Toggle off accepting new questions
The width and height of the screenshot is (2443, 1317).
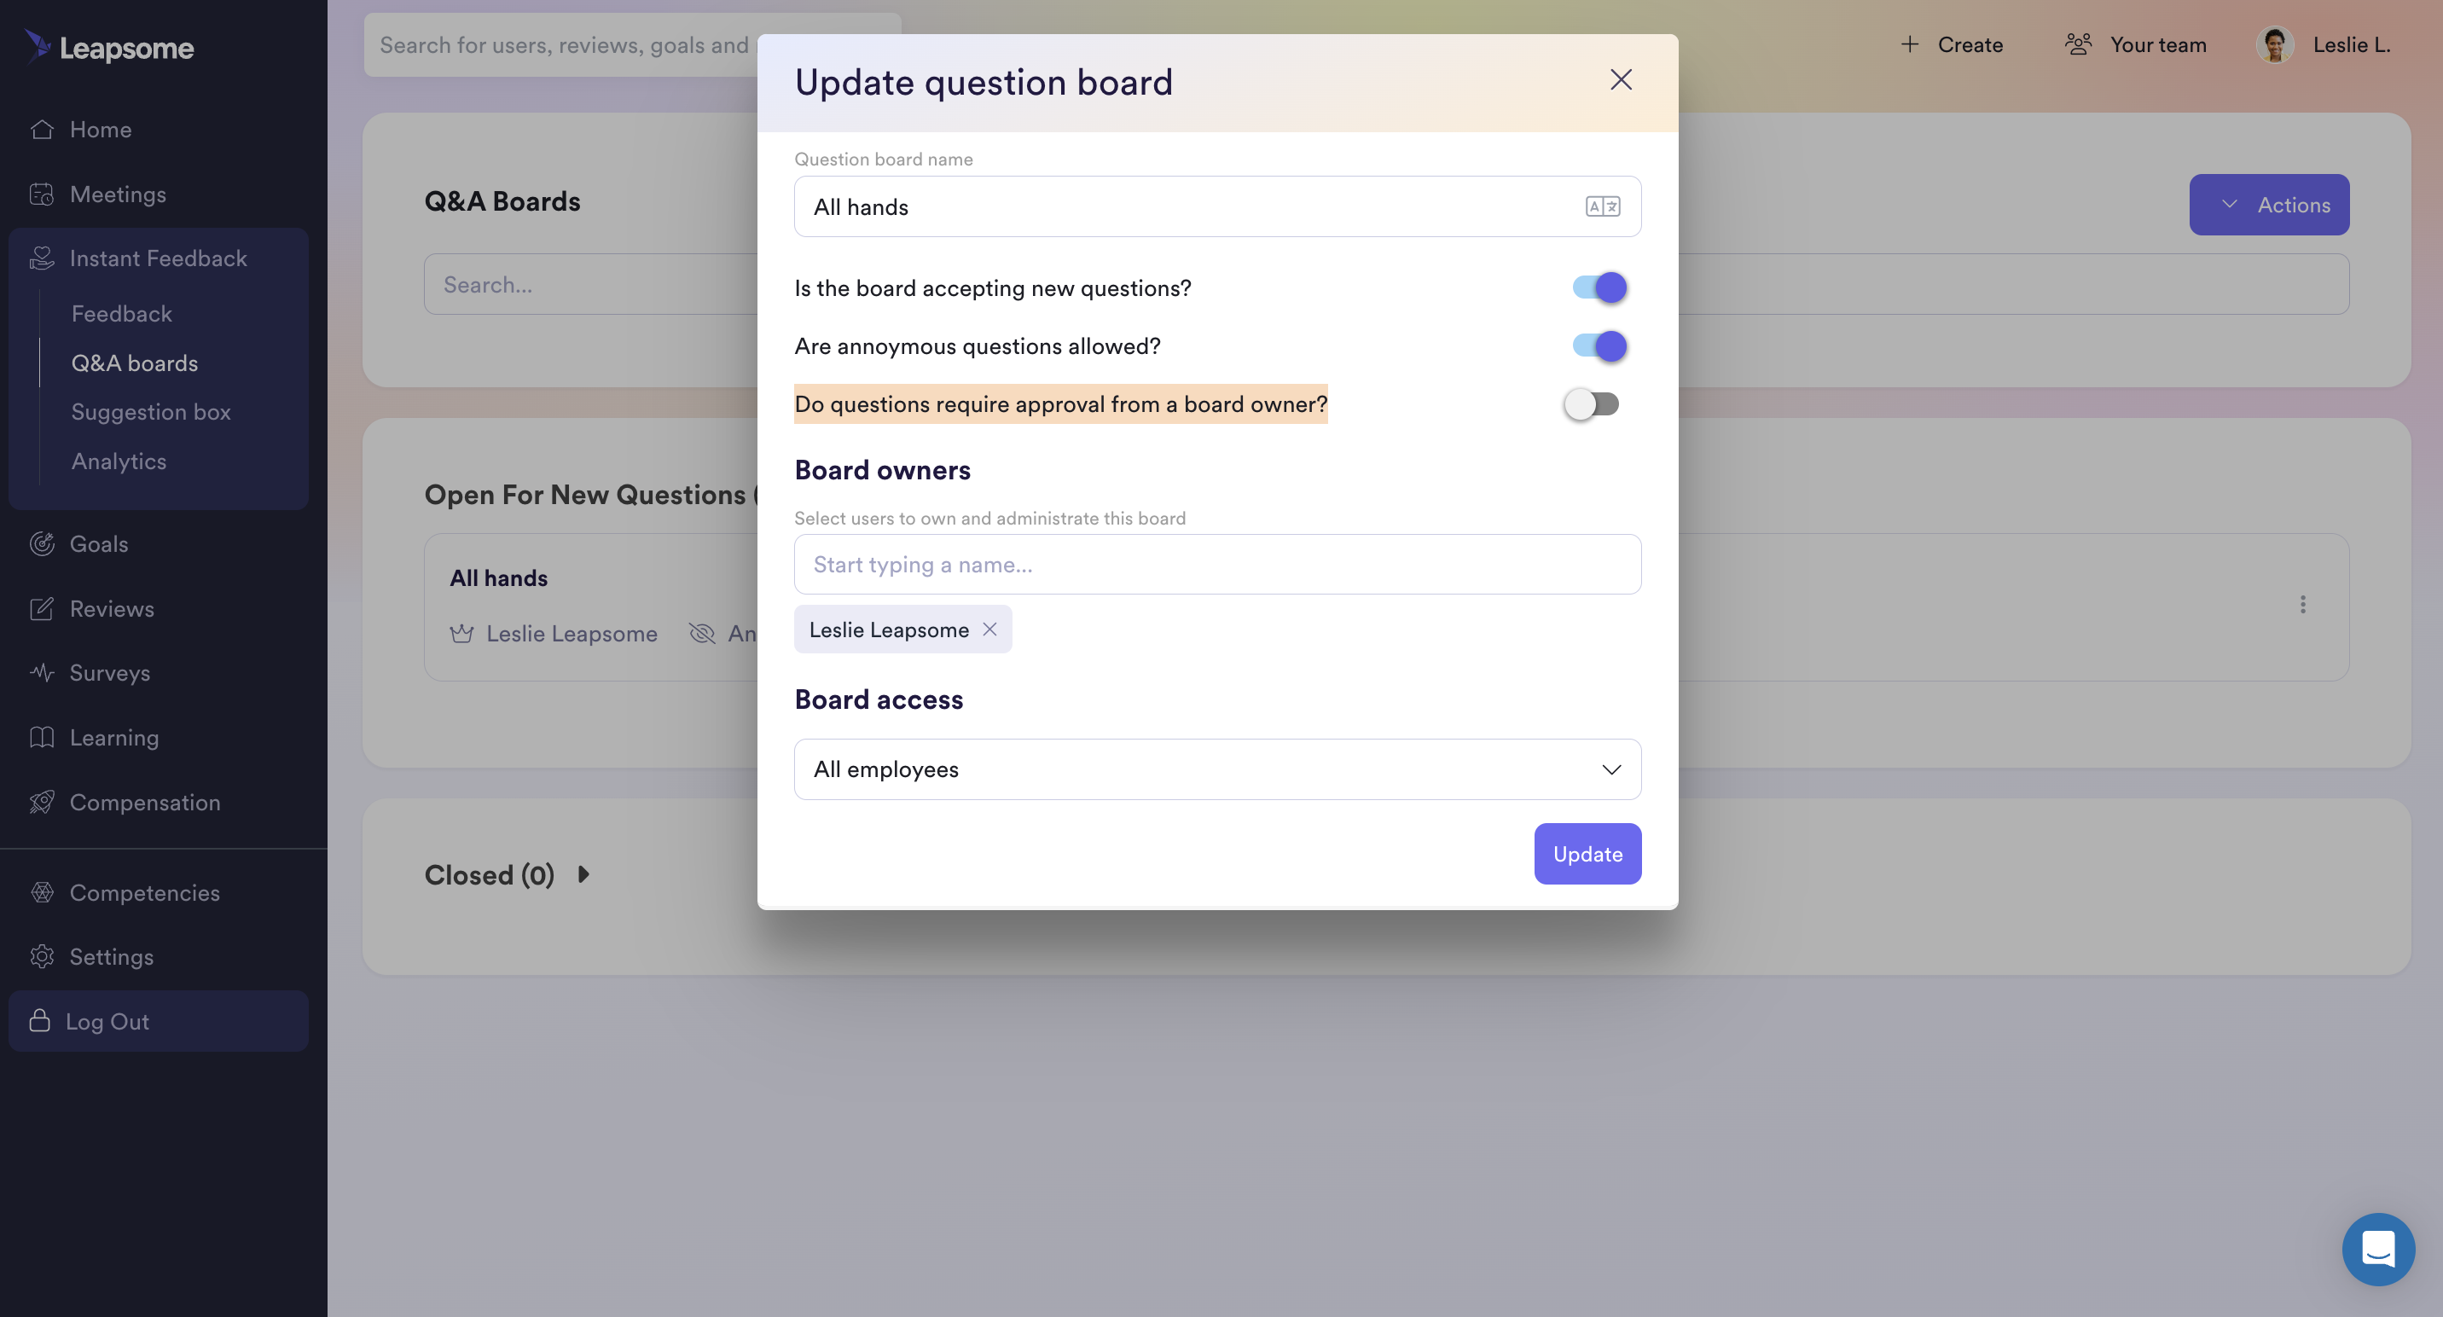click(1599, 287)
